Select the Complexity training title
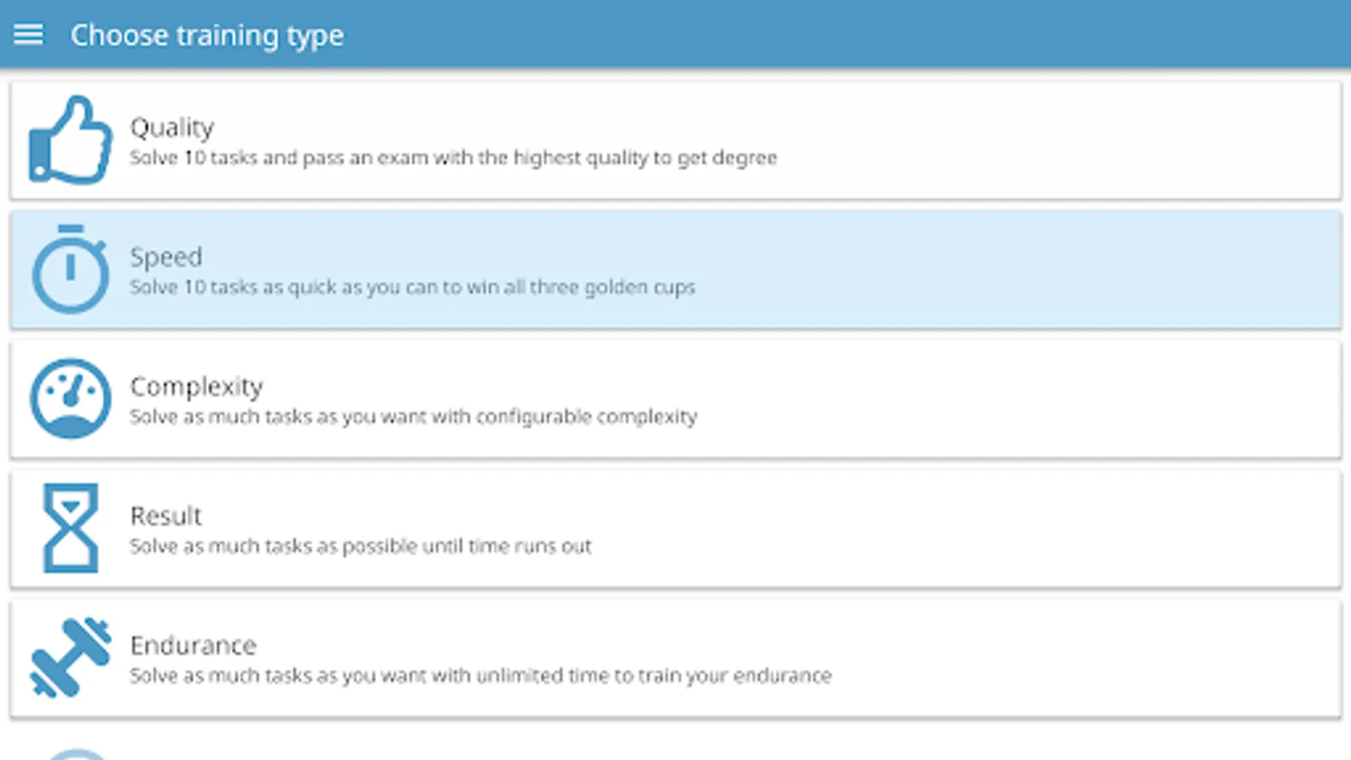 (196, 386)
